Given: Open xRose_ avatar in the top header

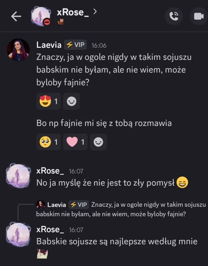Looking at the screenshot, I should pos(41,16).
